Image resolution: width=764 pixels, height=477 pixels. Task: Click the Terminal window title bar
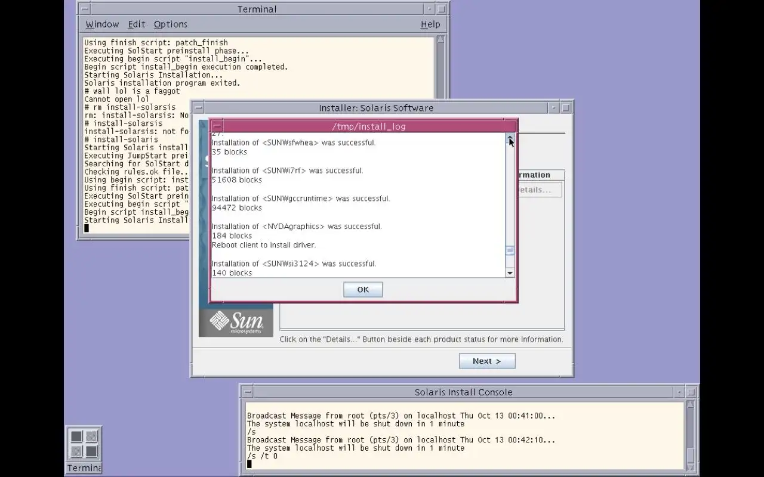click(x=257, y=9)
